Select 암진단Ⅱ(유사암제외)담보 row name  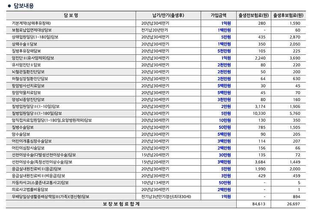coord(33,58)
